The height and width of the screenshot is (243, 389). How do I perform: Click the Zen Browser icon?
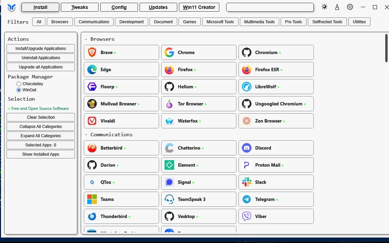(x=247, y=121)
